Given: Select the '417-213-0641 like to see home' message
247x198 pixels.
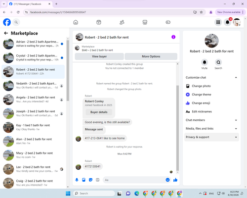Looking at the screenshot, I should pyautogui.click(x=105, y=138).
